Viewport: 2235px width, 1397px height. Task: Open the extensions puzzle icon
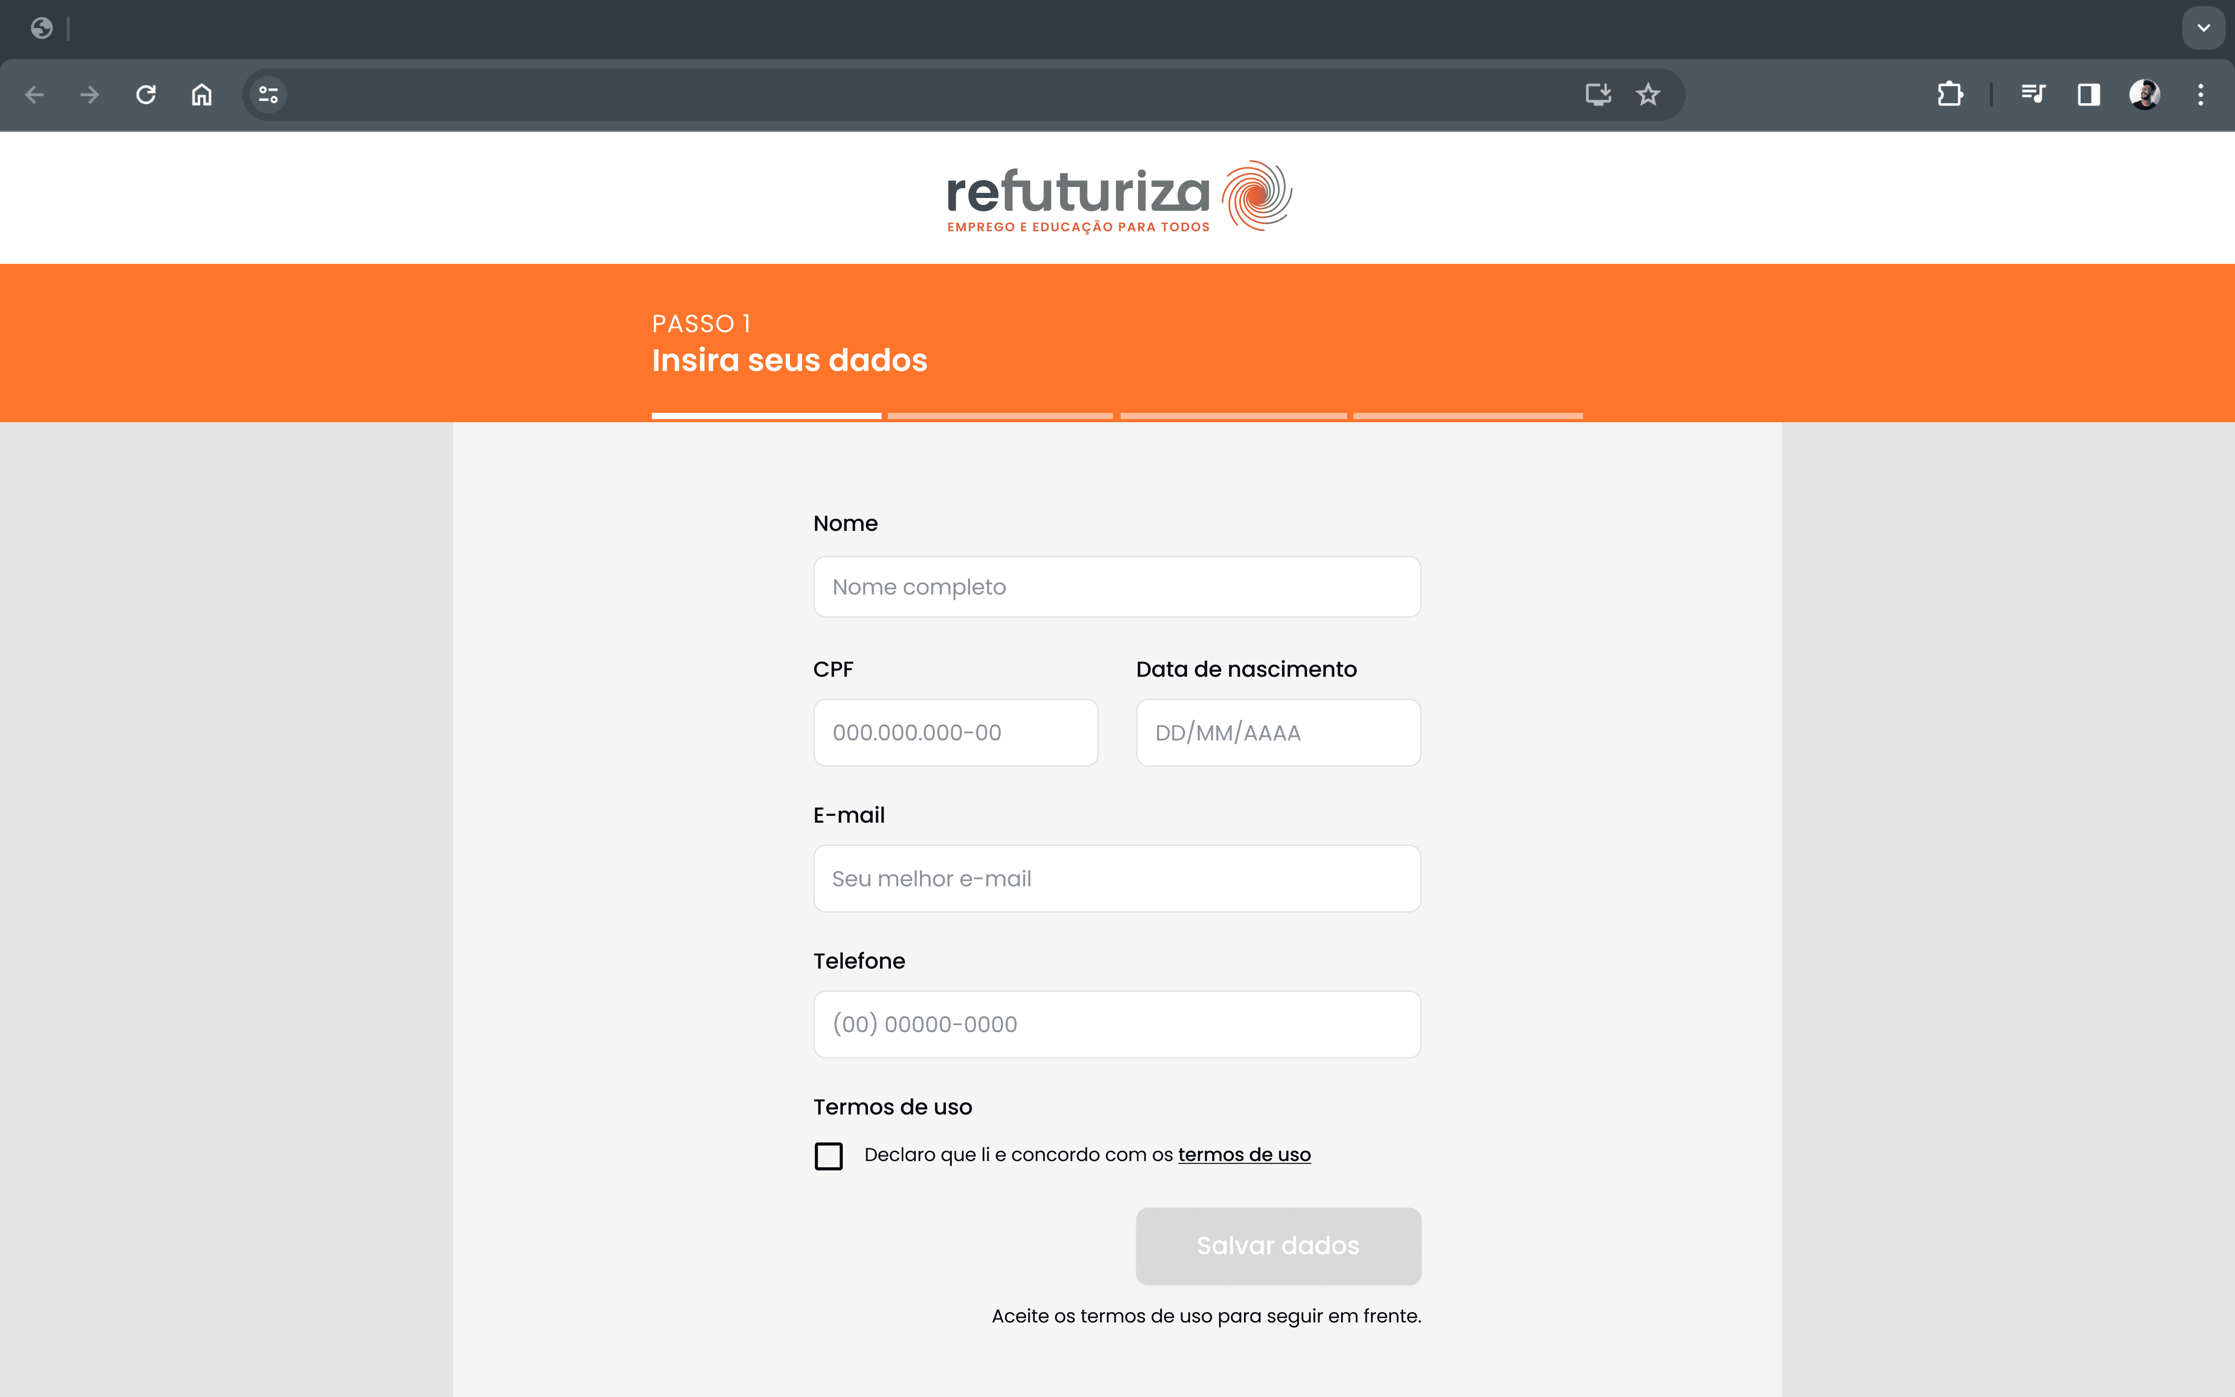click(1950, 94)
